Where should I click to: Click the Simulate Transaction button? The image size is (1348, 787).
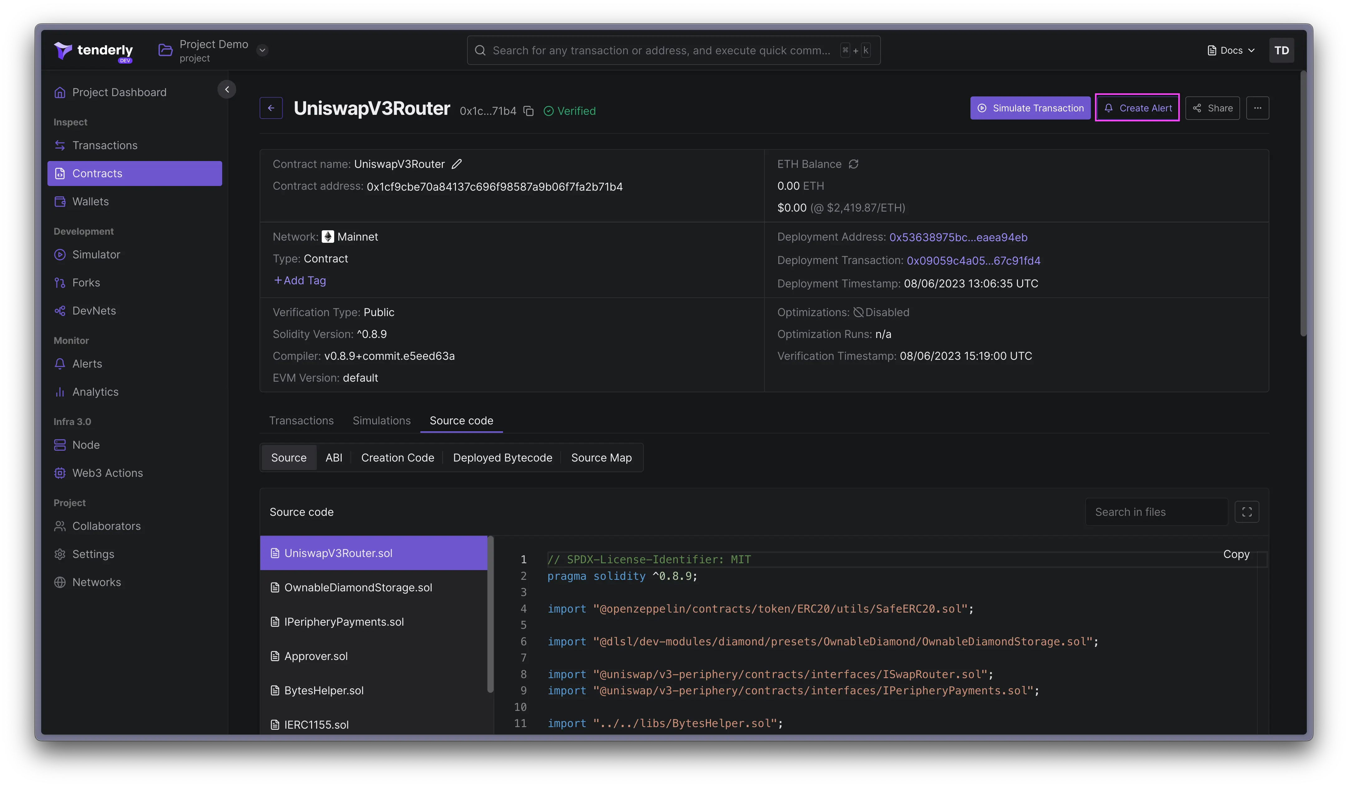click(1030, 108)
